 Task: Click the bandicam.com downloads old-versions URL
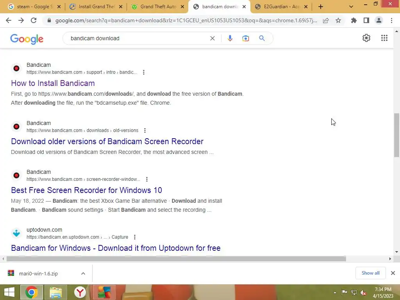point(82,130)
